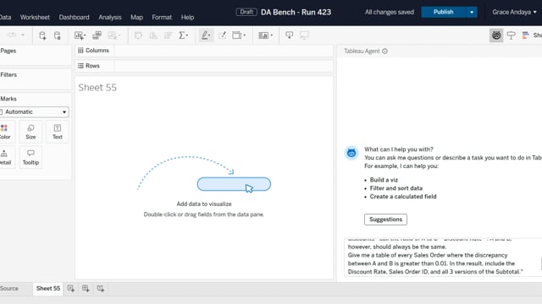Click the Tableau Agent prompt text box
Image resolution: width=542 pixels, height=304 pixels.
(x=443, y=257)
